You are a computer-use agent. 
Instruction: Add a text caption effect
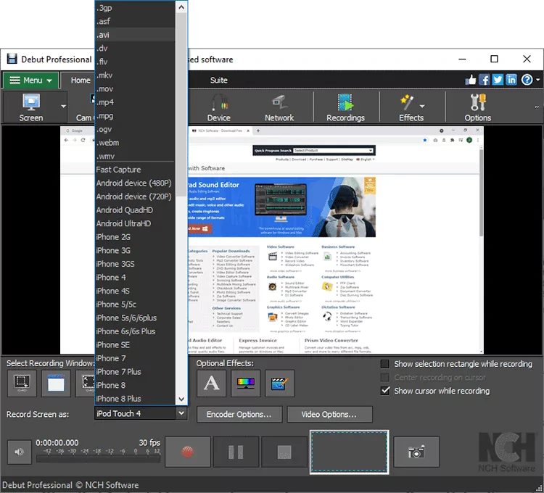pyautogui.click(x=212, y=384)
